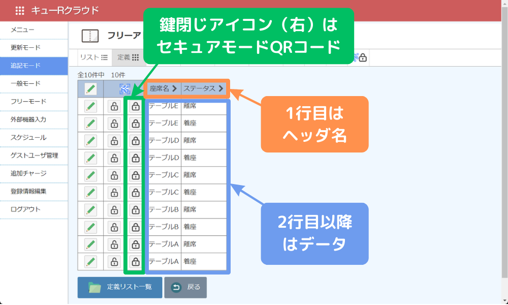The width and height of the screenshot is (508, 305).
Task: Edit the テーブルD 離席 row with pencil icon
Action: (91, 141)
